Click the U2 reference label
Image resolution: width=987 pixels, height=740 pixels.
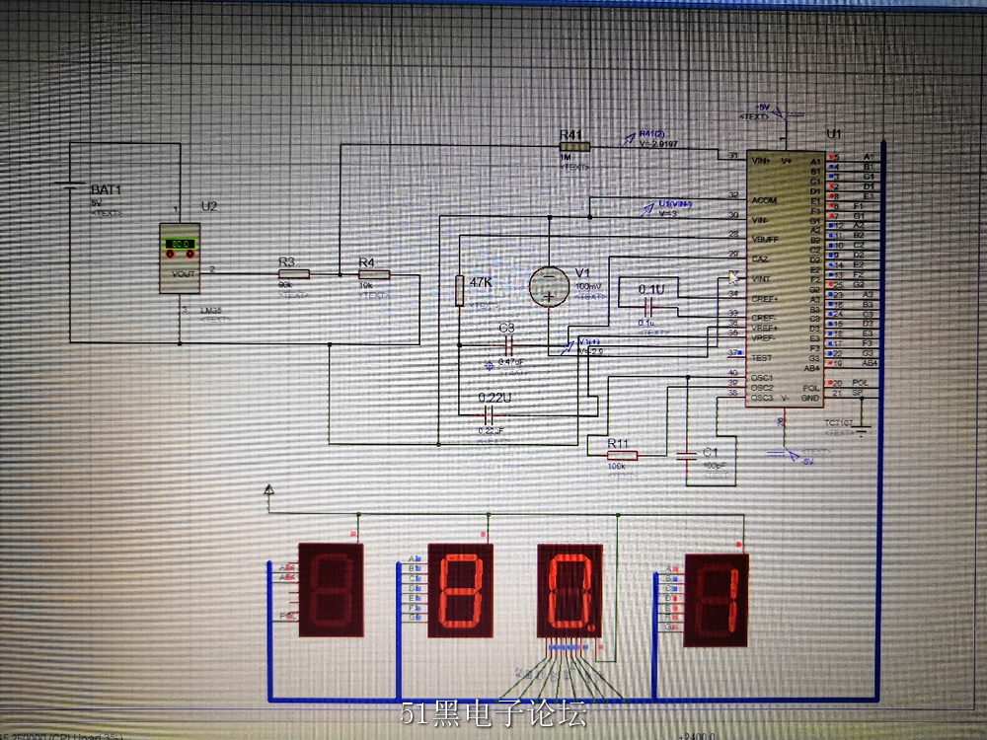(x=209, y=206)
